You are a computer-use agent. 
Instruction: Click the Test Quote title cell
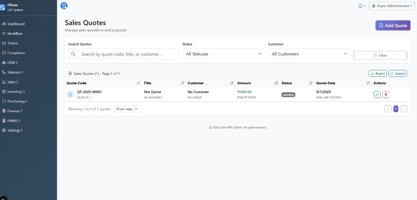point(152,92)
